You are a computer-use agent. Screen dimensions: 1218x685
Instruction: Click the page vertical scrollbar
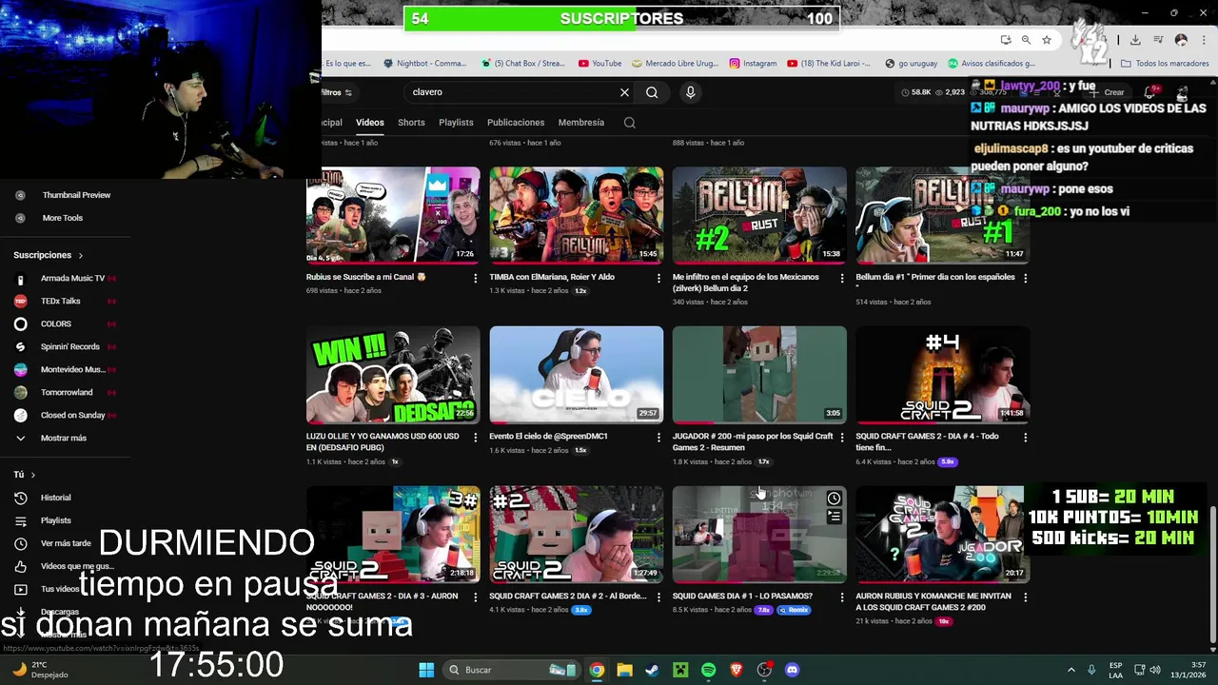tap(1212, 576)
